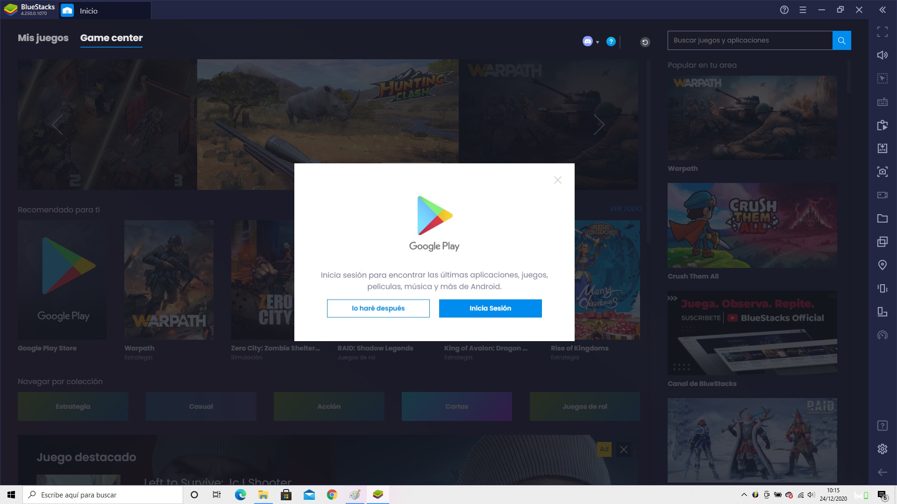Select the Game center tab
The image size is (897, 504).
click(111, 38)
